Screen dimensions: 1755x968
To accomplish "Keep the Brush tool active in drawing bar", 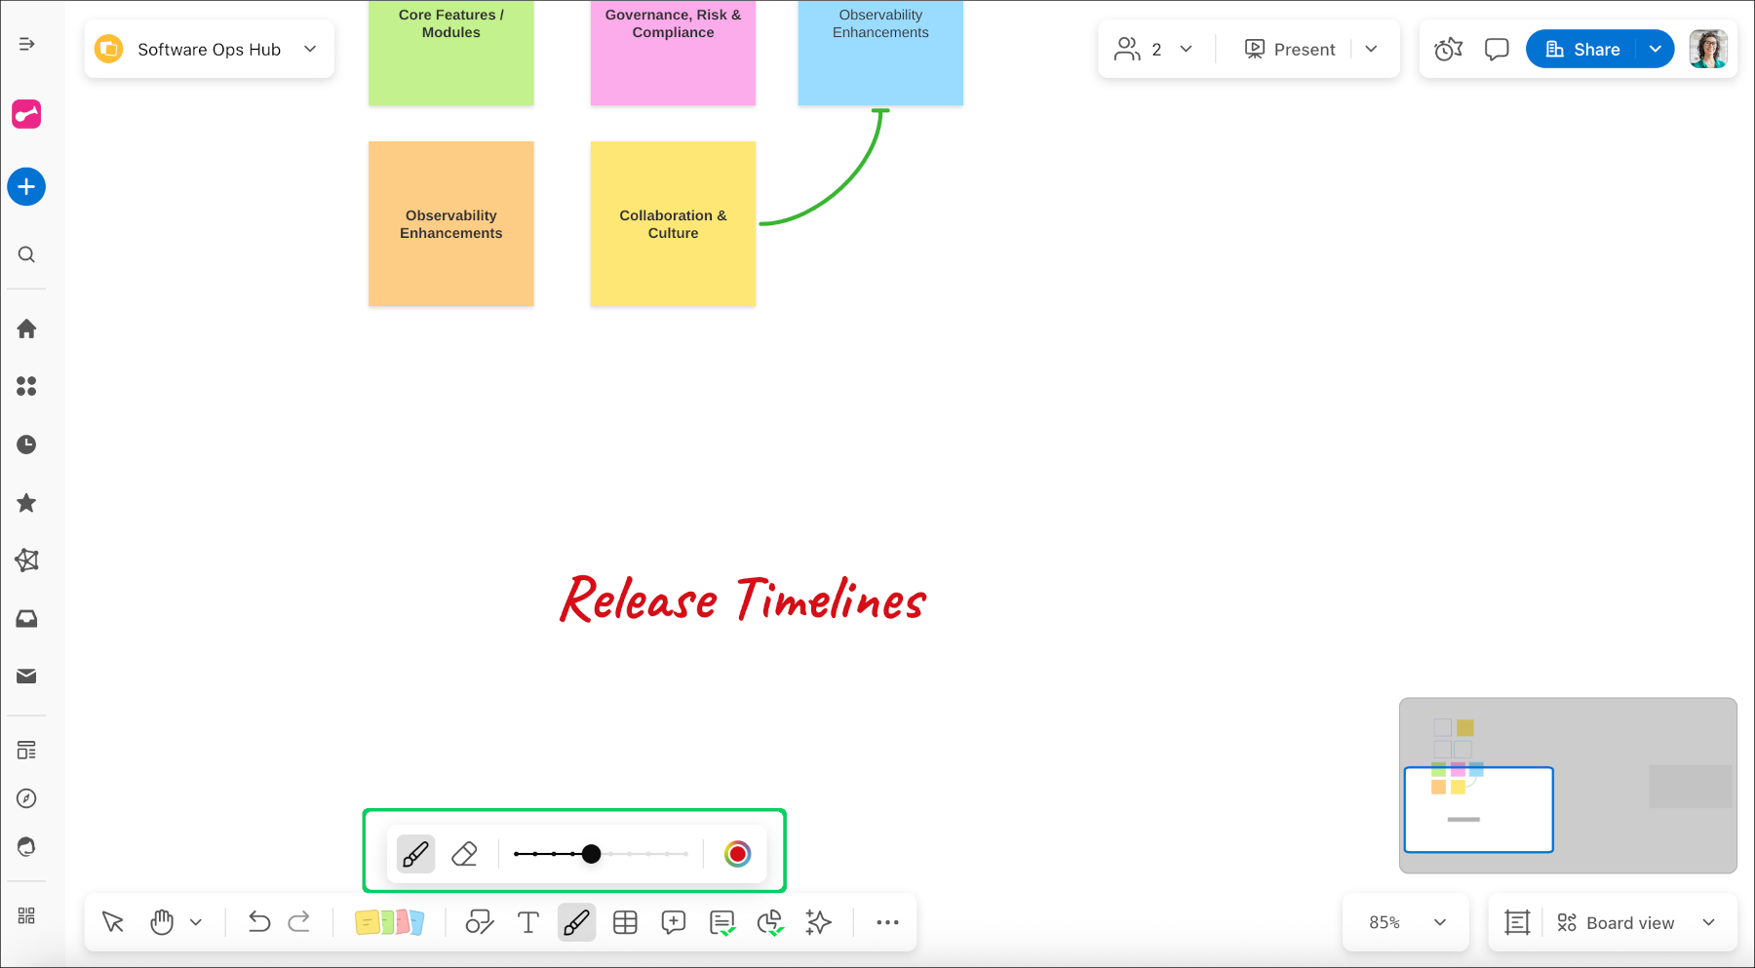I will coord(414,853).
